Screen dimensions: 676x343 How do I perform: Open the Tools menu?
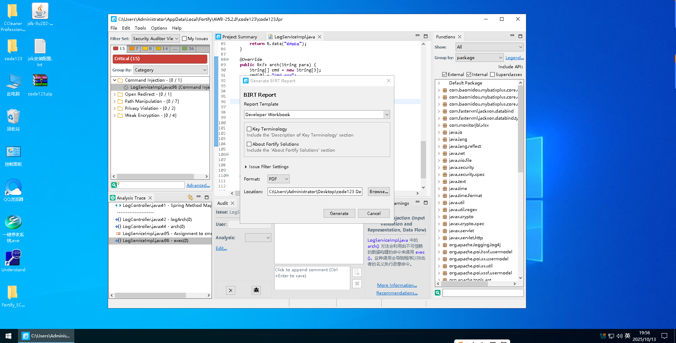140,28
